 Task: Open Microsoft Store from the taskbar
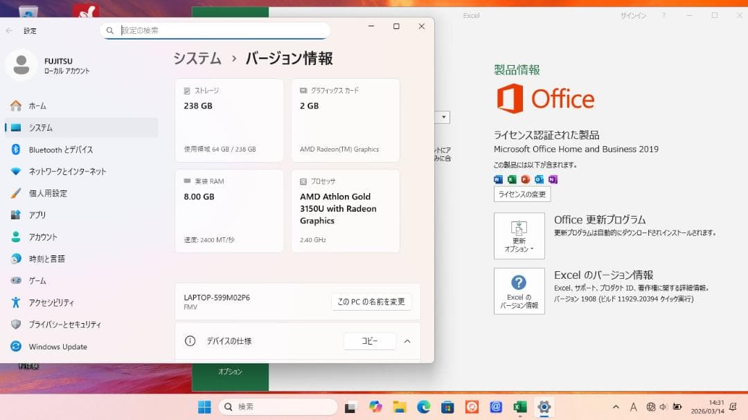447,407
